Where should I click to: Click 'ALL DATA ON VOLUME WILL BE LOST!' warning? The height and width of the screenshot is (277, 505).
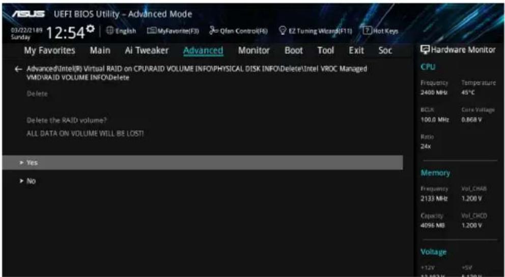pos(85,134)
